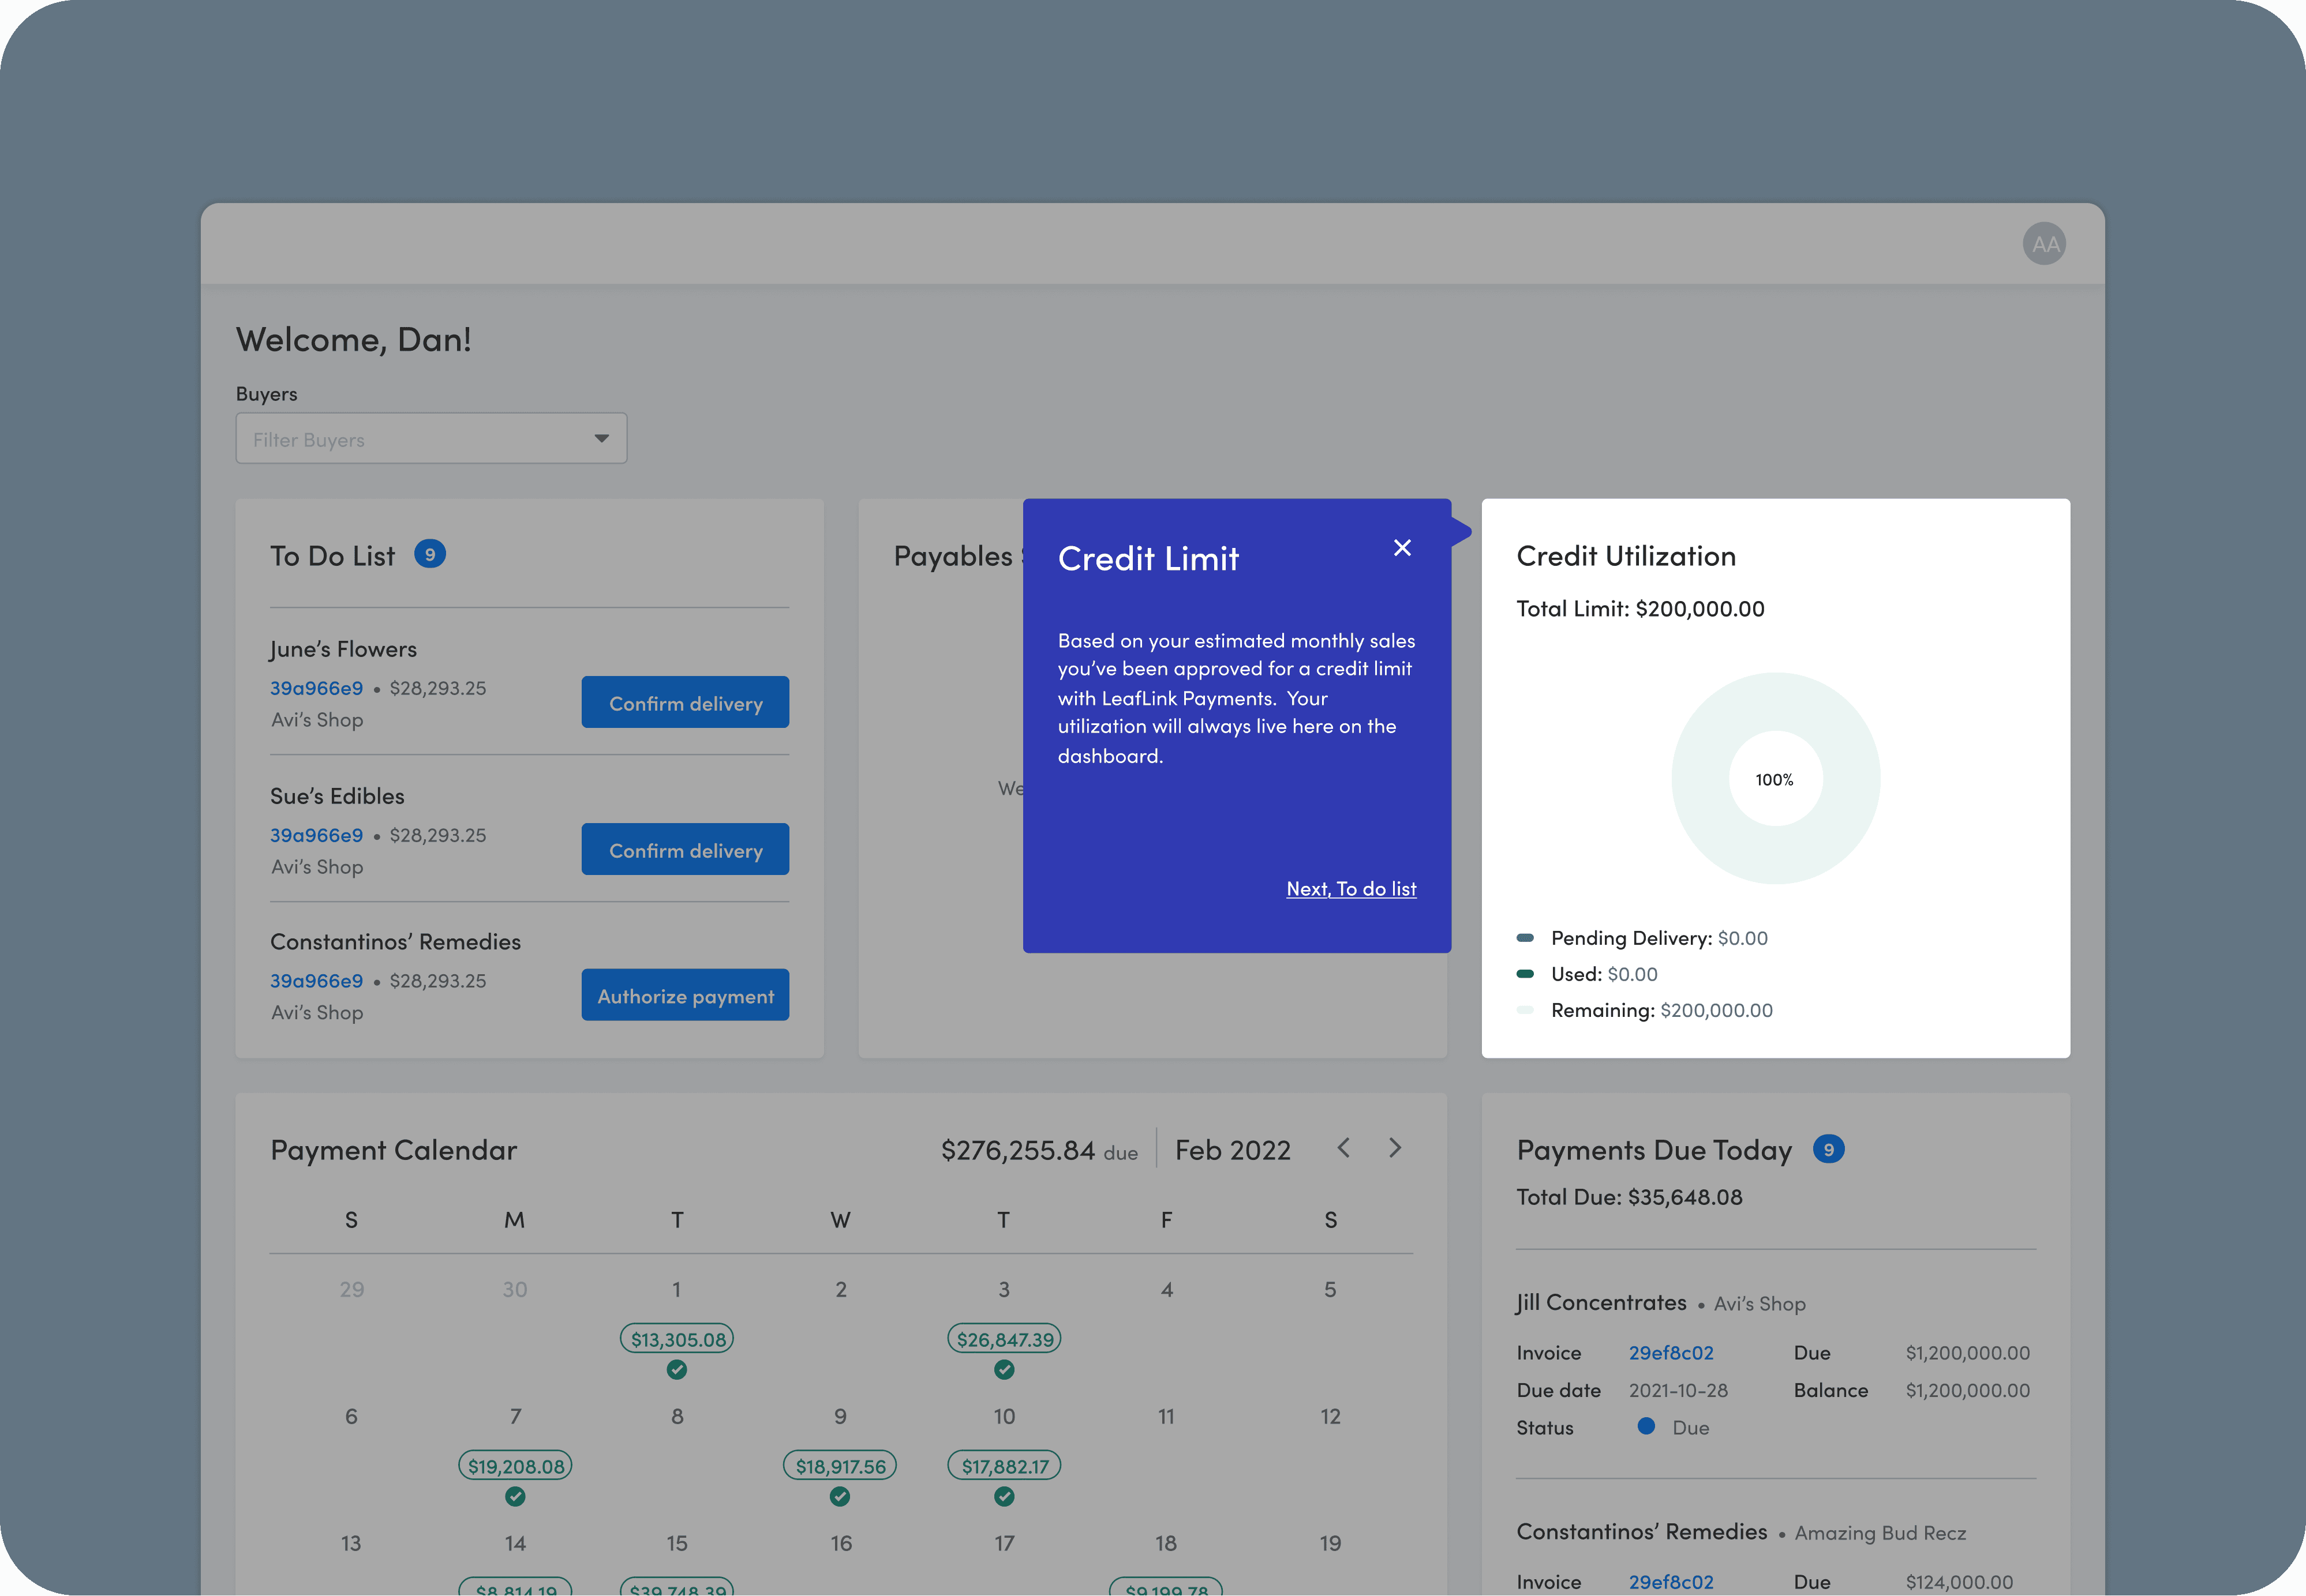Click the $28,293.25 amount under Sue's Edibles
The image size is (2306, 1596).
point(438,835)
